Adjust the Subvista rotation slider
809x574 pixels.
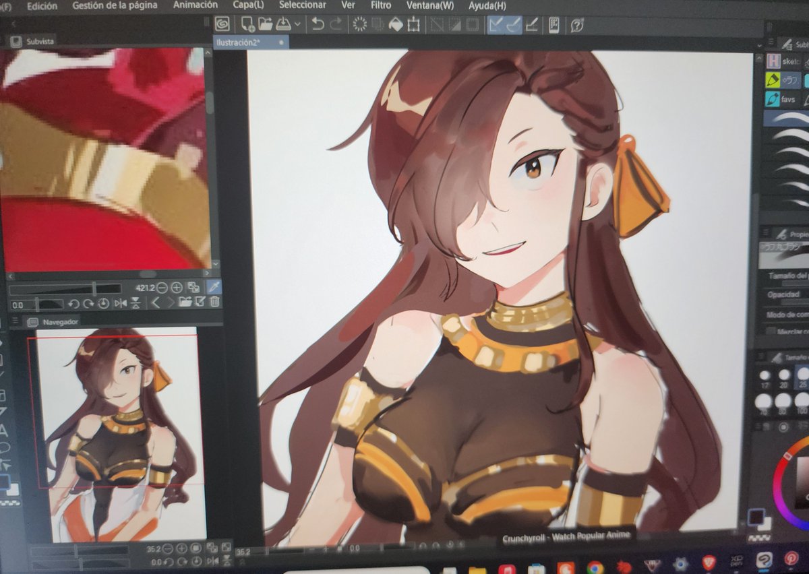click(36, 305)
